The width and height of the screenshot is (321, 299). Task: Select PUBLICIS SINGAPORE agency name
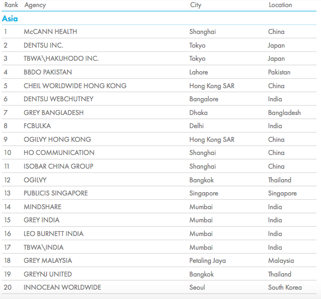click(x=56, y=193)
